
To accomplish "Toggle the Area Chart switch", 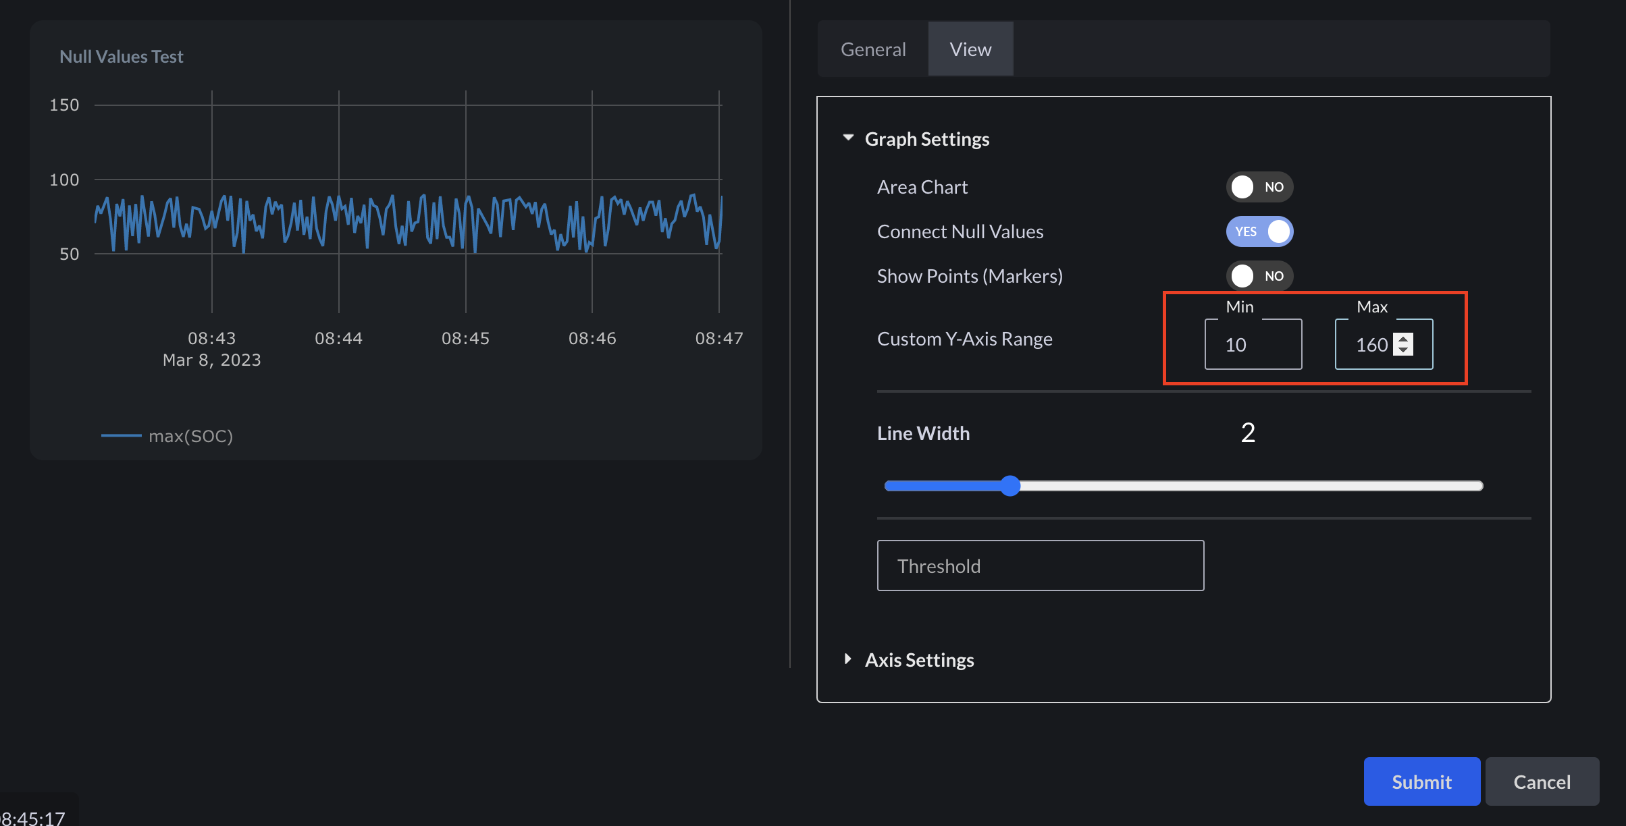I will tap(1259, 187).
